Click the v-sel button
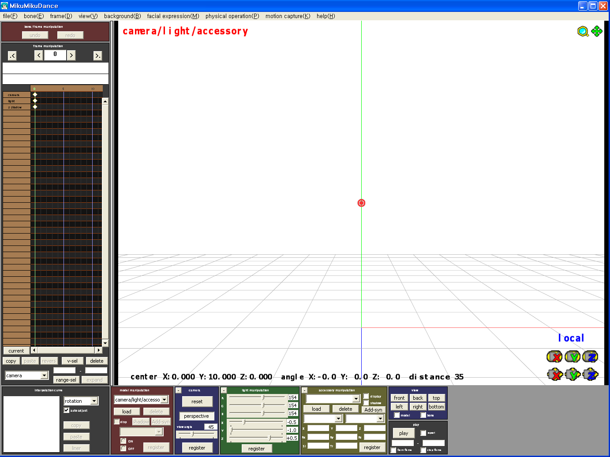The width and height of the screenshot is (610, 457). pos(72,360)
